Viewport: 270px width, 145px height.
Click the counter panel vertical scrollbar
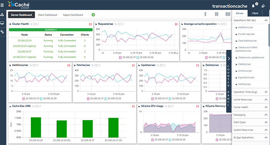point(269,35)
